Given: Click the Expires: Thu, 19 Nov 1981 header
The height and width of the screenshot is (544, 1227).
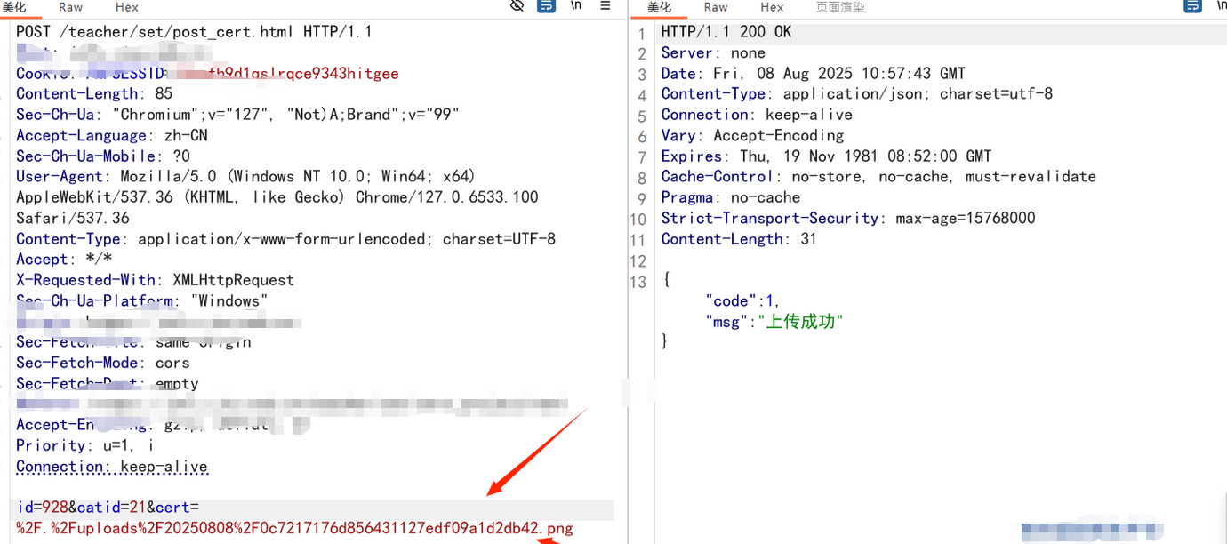Looking at the screenshot, I should coord(826,156).
